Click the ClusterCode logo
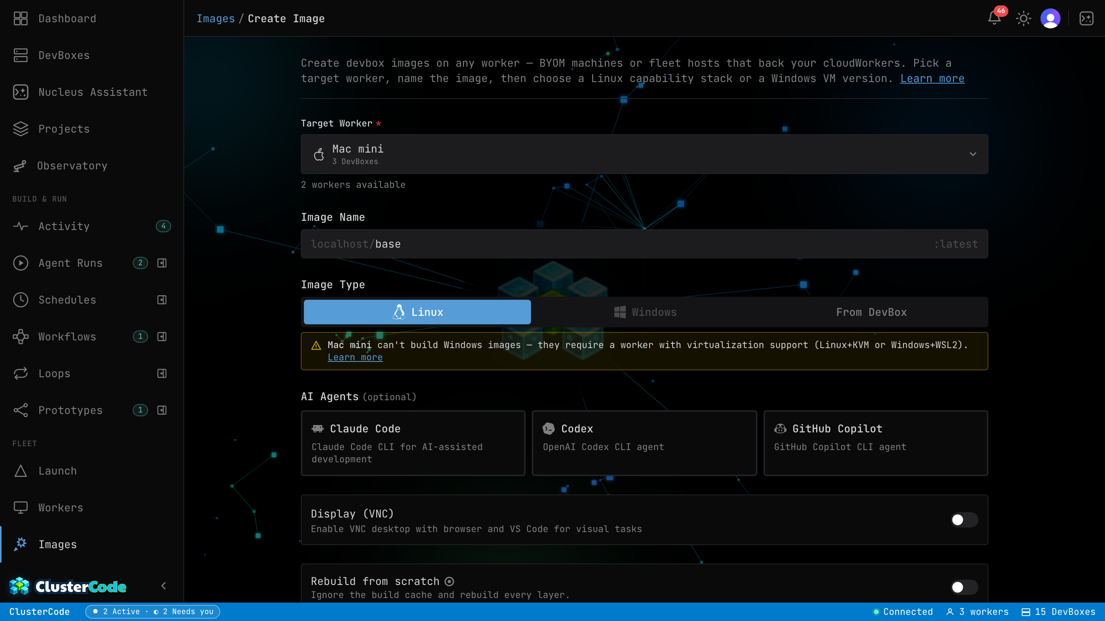Screen dimensions: 1105x621 pyautogui.click(x=68, y=586)
